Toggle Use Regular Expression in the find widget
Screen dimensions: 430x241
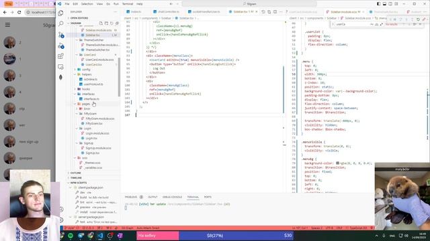(x=381, y=24)
